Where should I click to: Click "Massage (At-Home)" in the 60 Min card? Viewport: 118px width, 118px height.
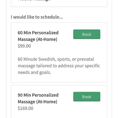pyautogui.click(x=37, y=39)
